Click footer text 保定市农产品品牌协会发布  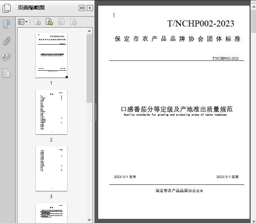[179, 190]
